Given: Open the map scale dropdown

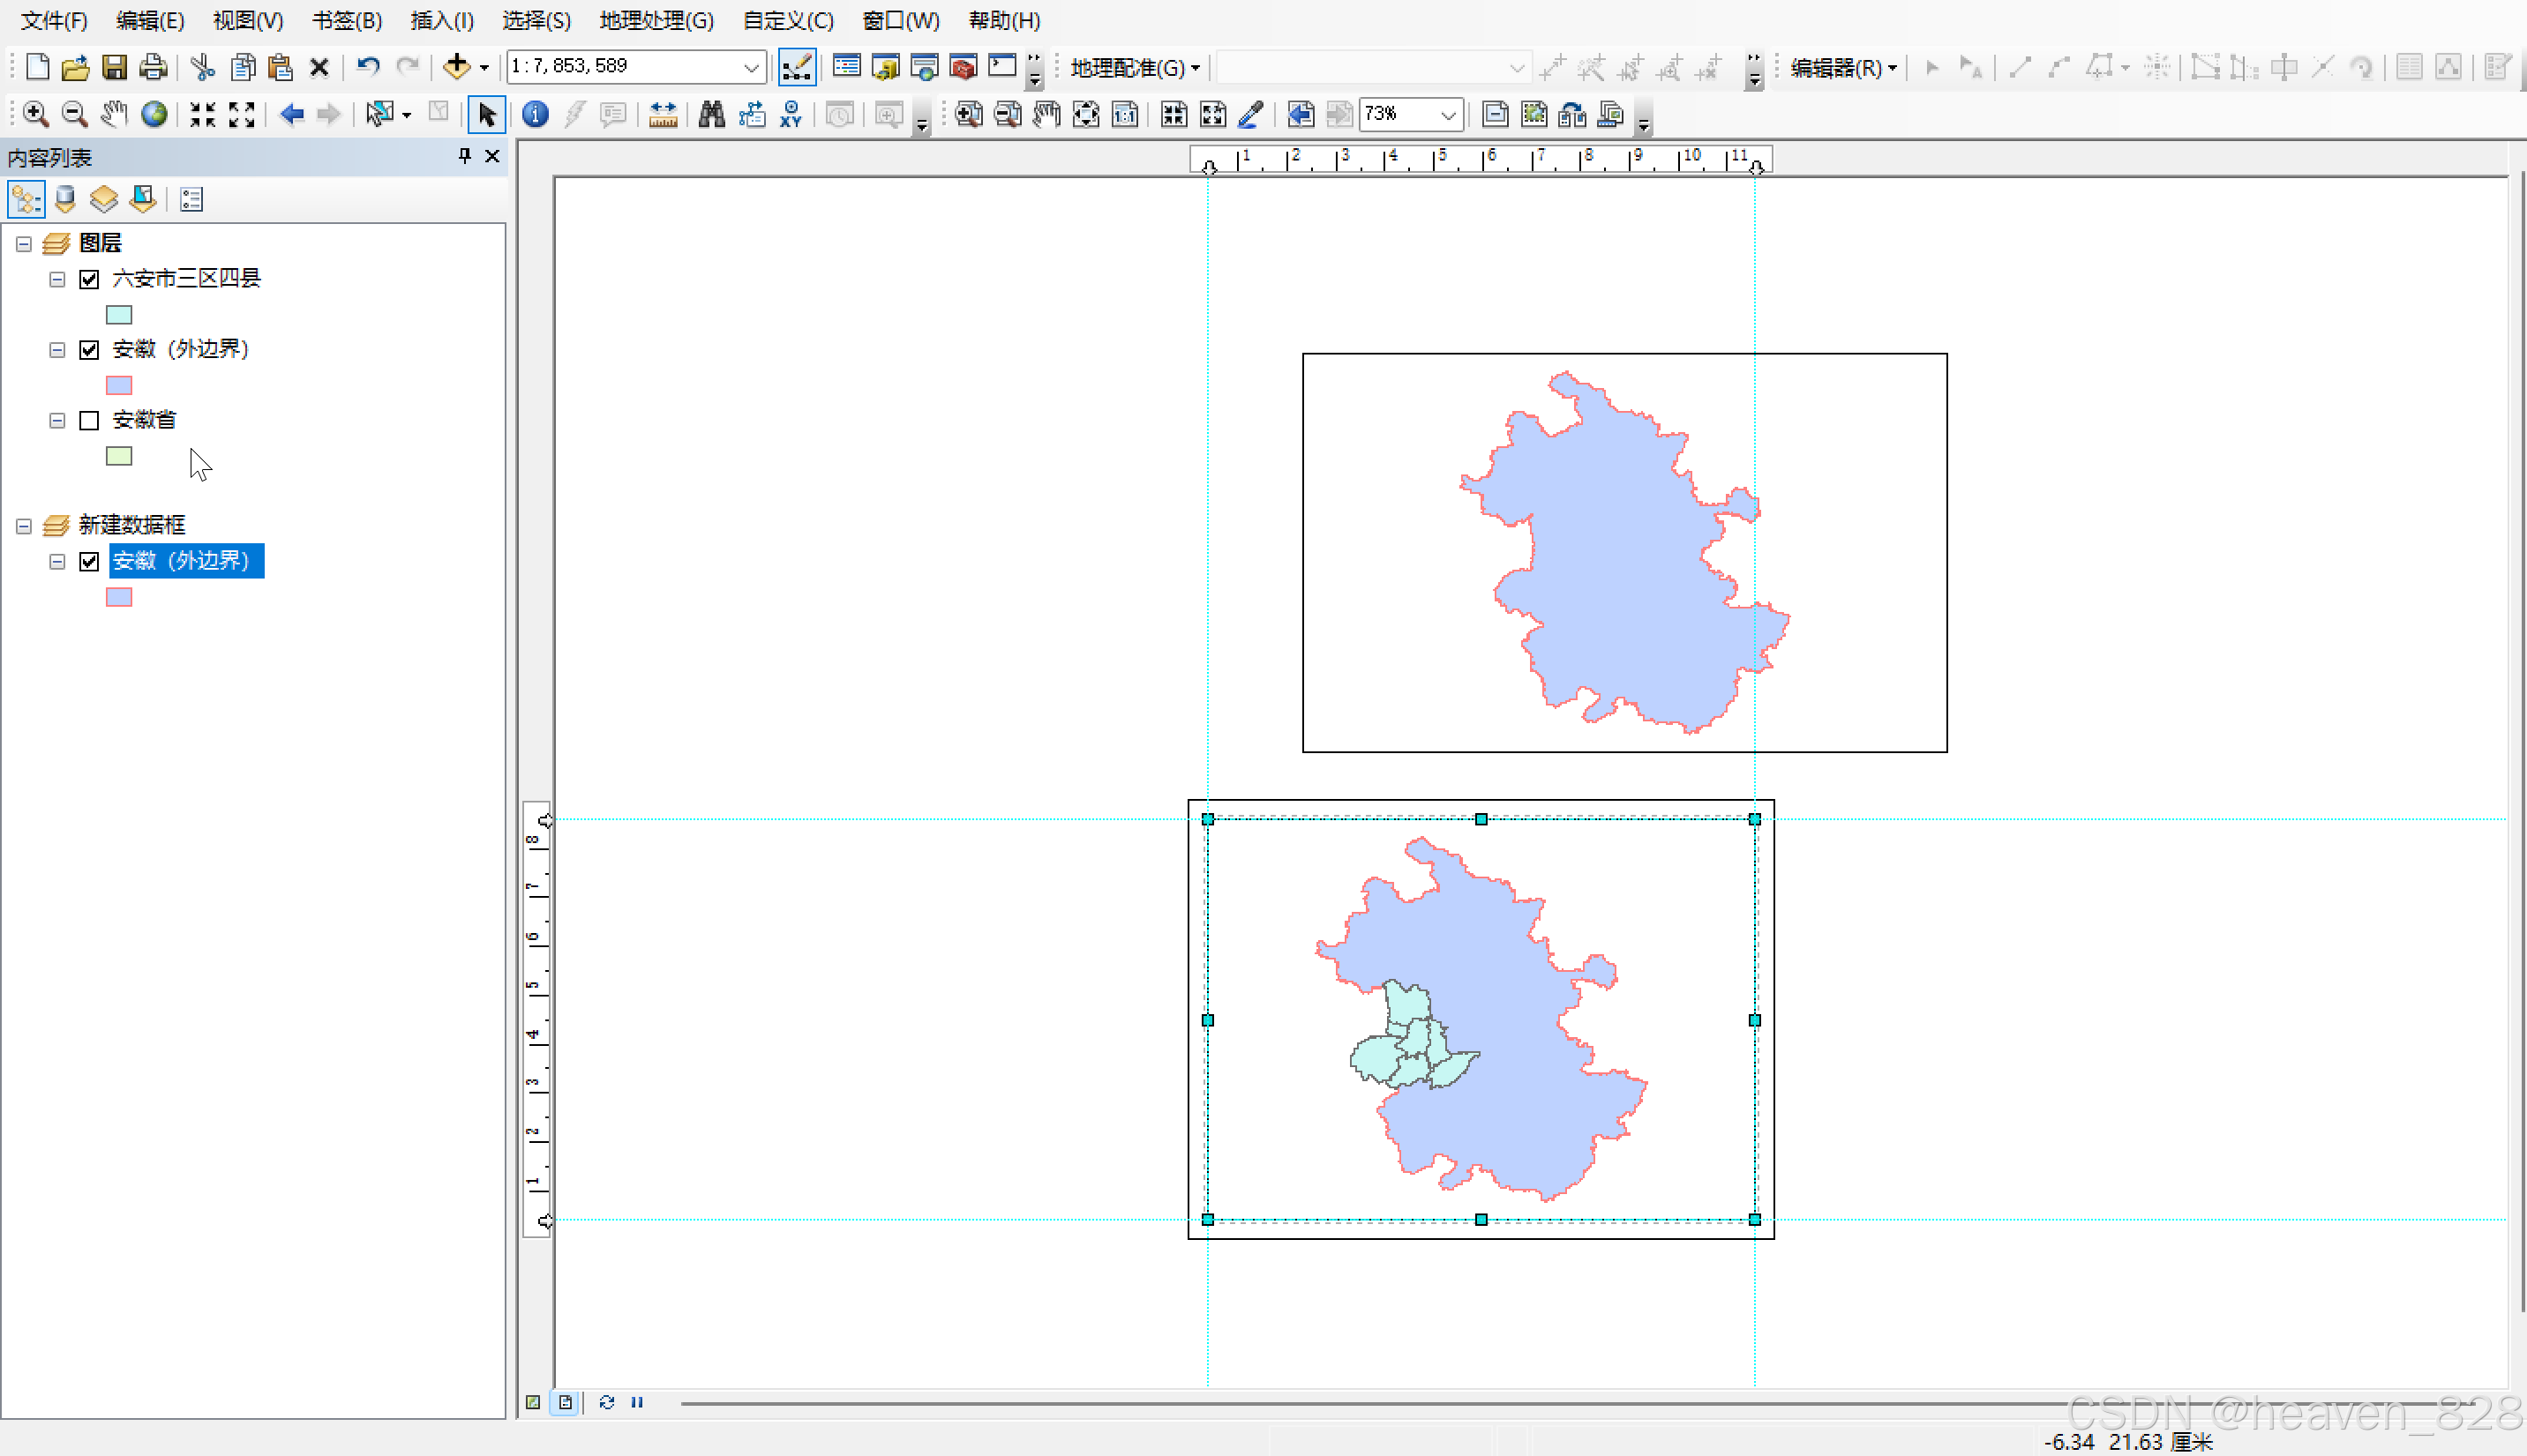Looking at the screenshot, I should 750,67.
